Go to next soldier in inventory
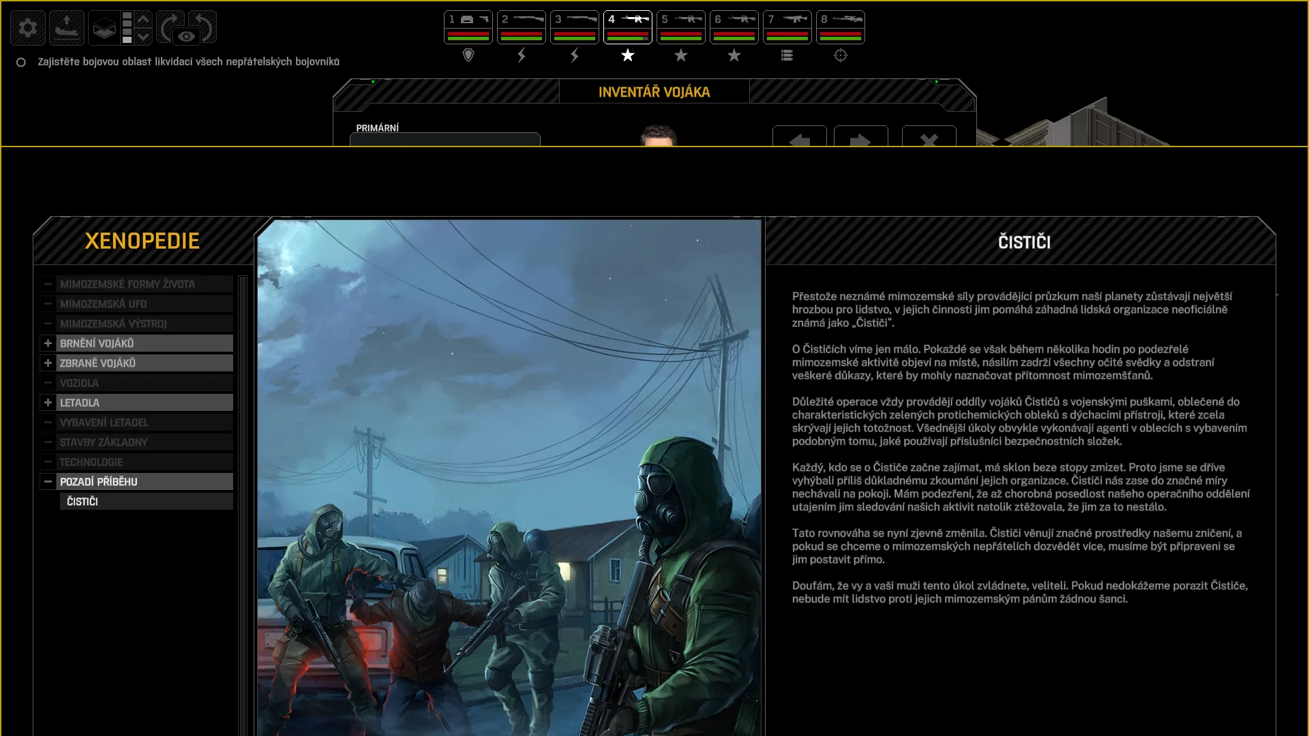This screenshot has height=736, width=1309. pyautogui.click(x=861, y=136)
